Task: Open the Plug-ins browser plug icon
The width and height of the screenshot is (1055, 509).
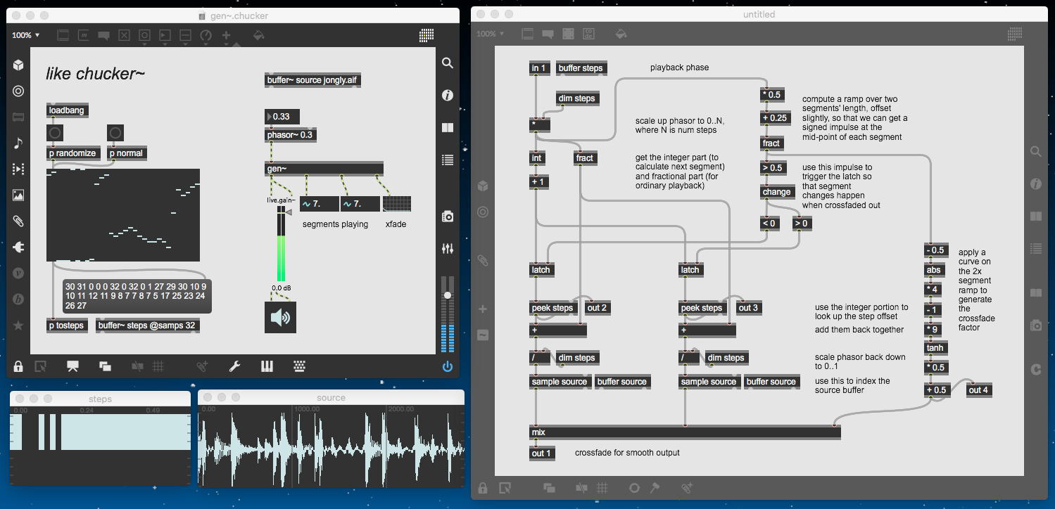Action: pyautogui.click(x=18, y=247)
